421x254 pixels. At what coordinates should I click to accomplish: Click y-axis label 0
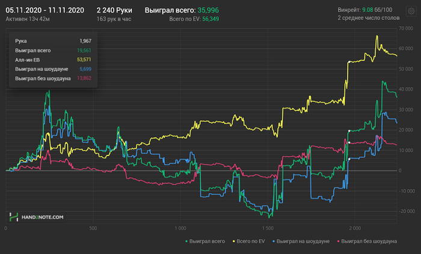pyautogui.click(x=400, y=171)
